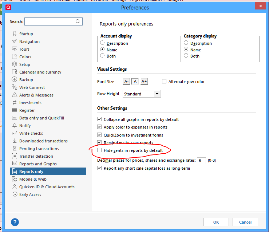Open Startup preferences
Viewport: 269px width, 232px height.
26,34
